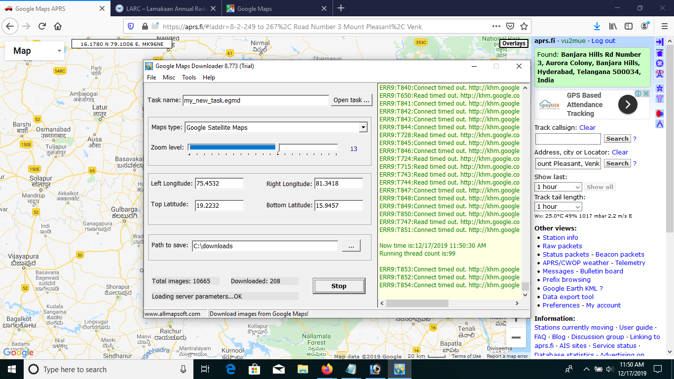Viewport: 674px width, 379px height.
Task: Switch to the LARC Lamakaan Annual Radio tab
Action: click(166, 8)
